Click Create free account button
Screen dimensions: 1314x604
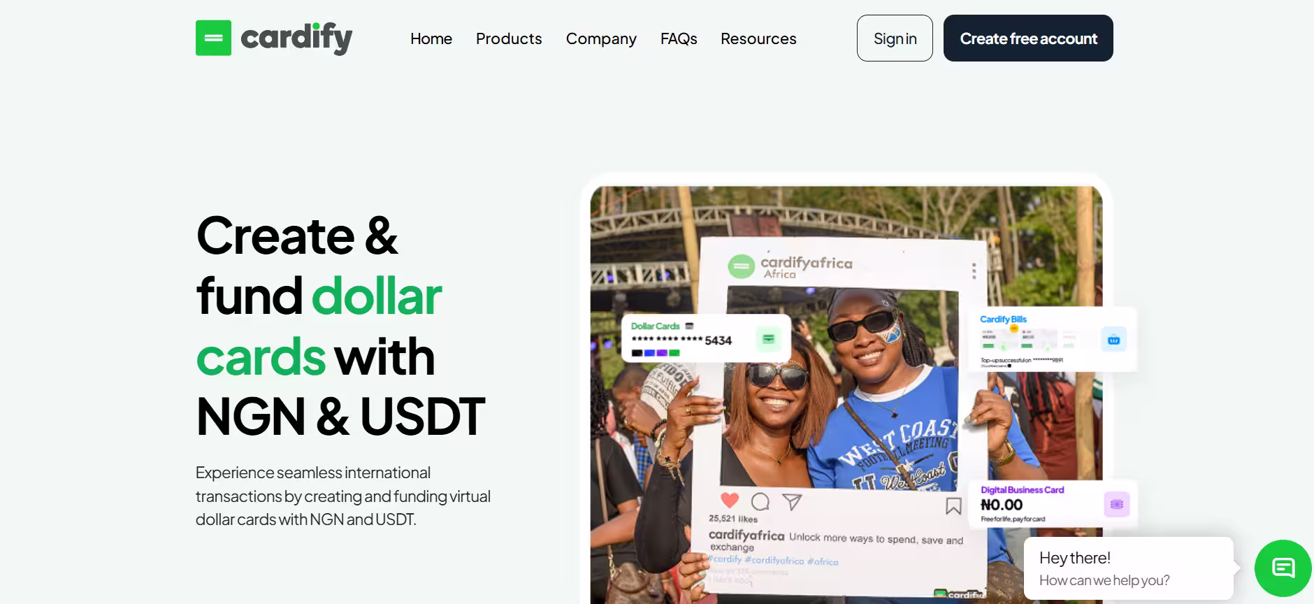[1028, 38]
